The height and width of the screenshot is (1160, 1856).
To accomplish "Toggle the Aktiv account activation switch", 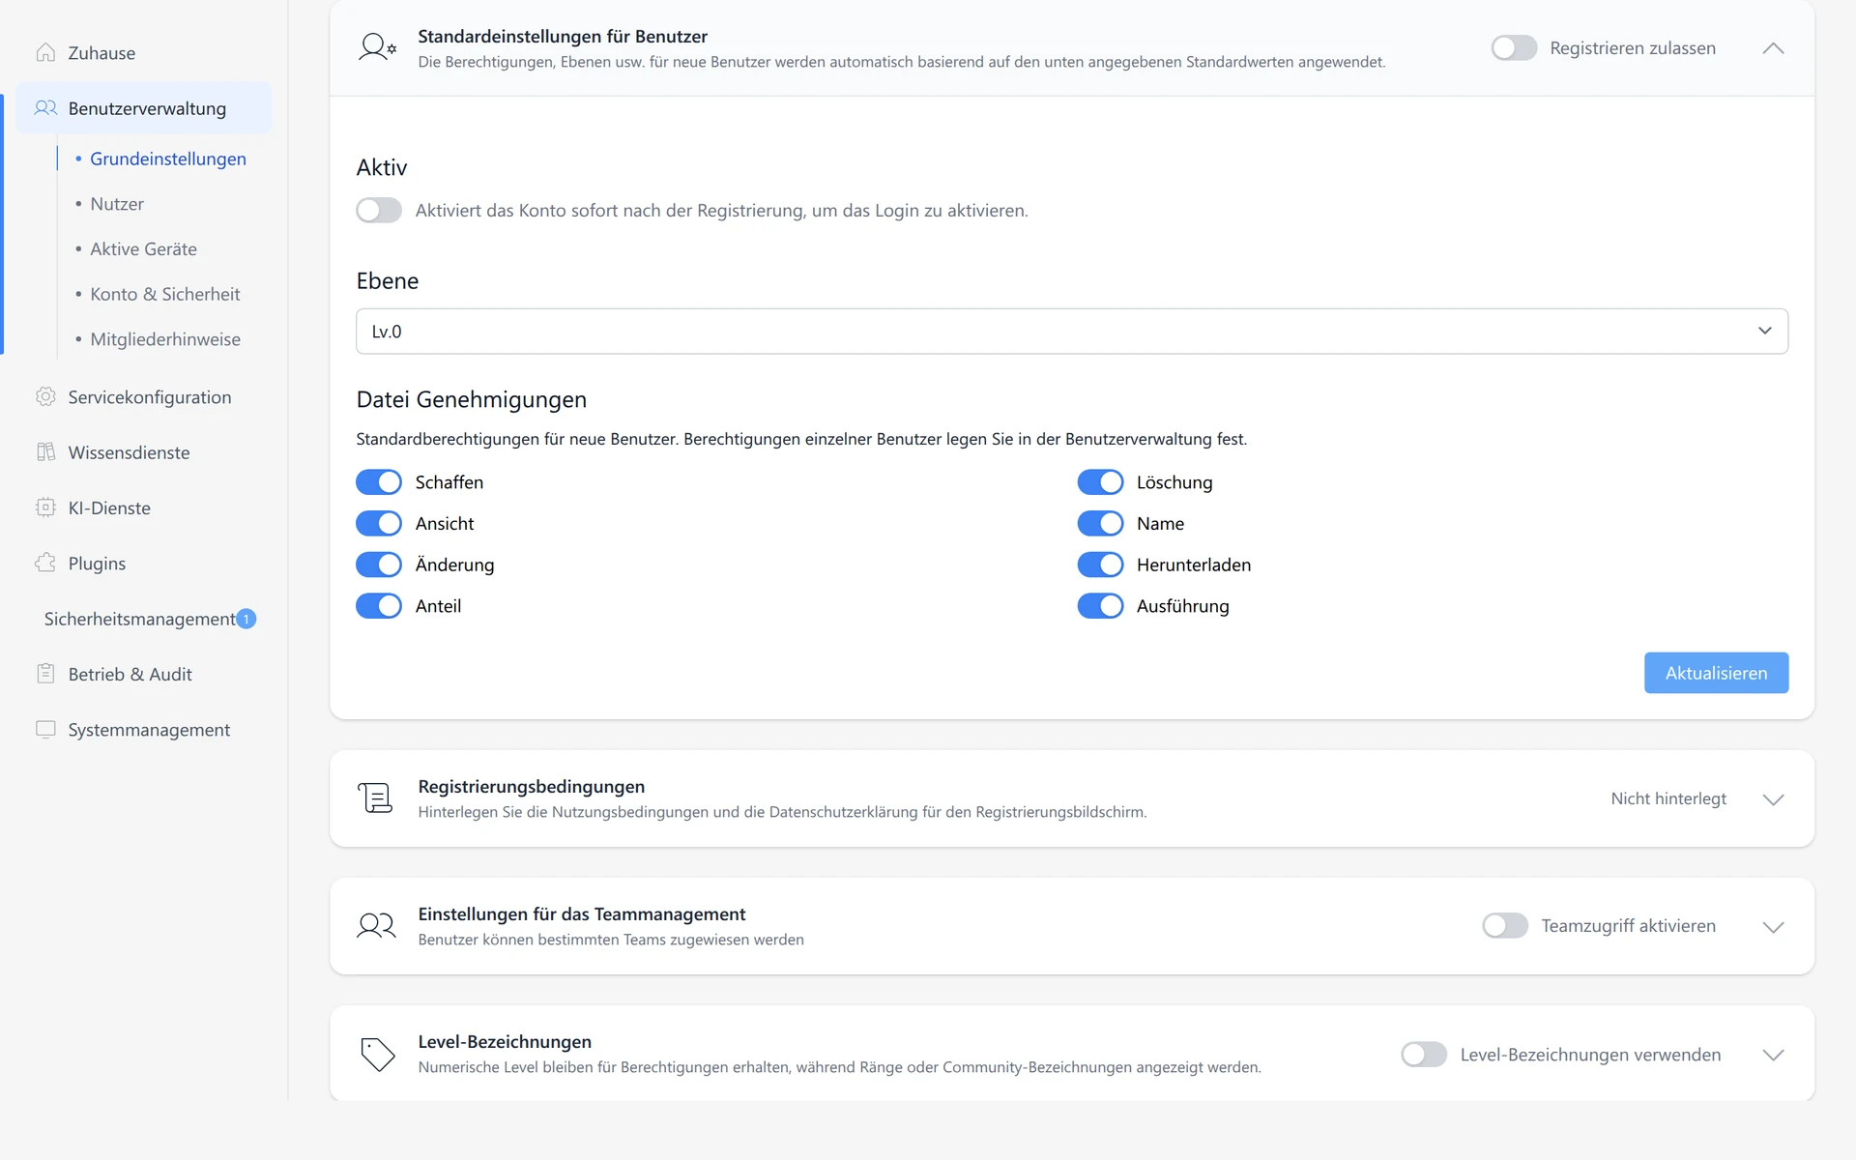I will [379, 211].
